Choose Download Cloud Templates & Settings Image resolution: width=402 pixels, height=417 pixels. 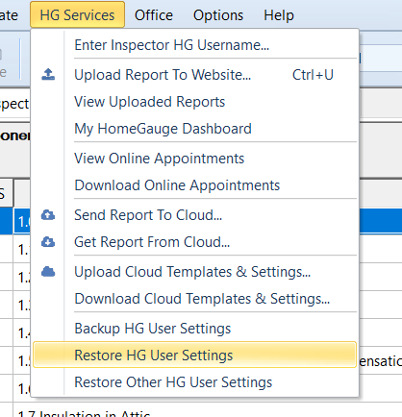[x=195, y=299]
